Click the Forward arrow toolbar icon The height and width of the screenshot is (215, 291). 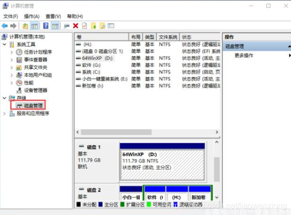pyautogui.click(x=13, y=26)
